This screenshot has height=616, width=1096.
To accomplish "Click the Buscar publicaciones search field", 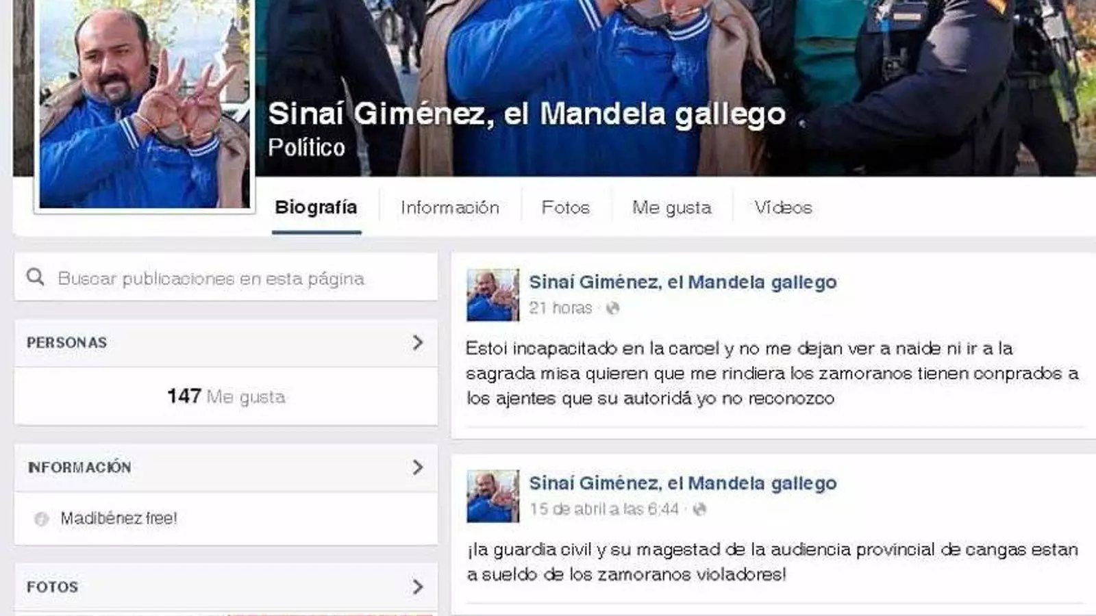I will tap(226, 277).
